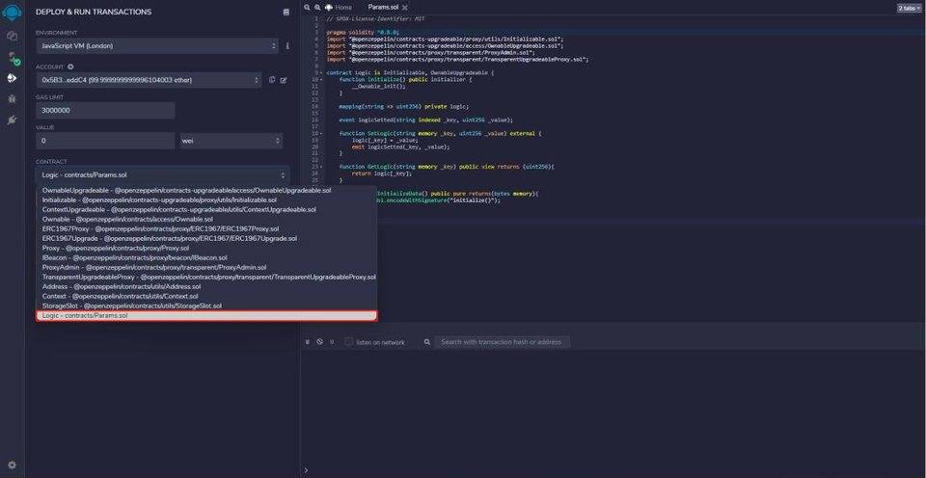Open the Solidity compiler sidebar icon

tap(13, 57)
